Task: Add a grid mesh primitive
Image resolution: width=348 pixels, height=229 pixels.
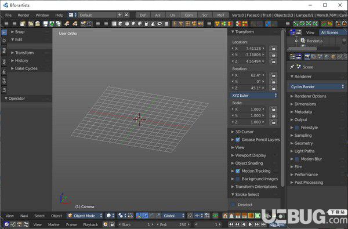Action: pos(166,24)
